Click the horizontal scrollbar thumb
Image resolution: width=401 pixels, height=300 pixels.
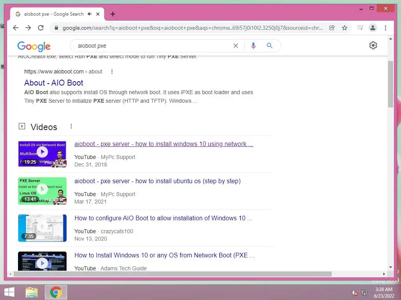173,274
